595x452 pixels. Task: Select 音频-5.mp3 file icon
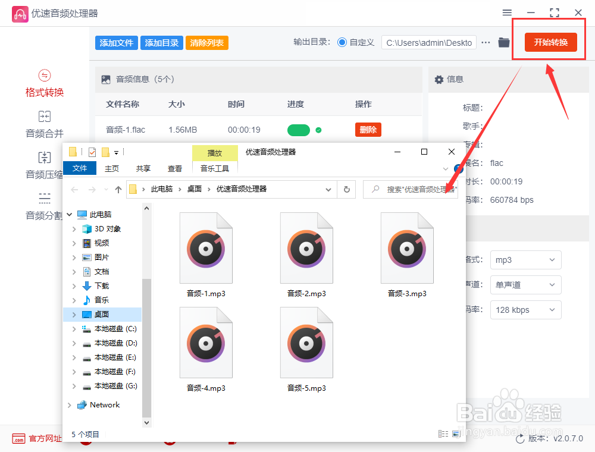coord(306,343)
